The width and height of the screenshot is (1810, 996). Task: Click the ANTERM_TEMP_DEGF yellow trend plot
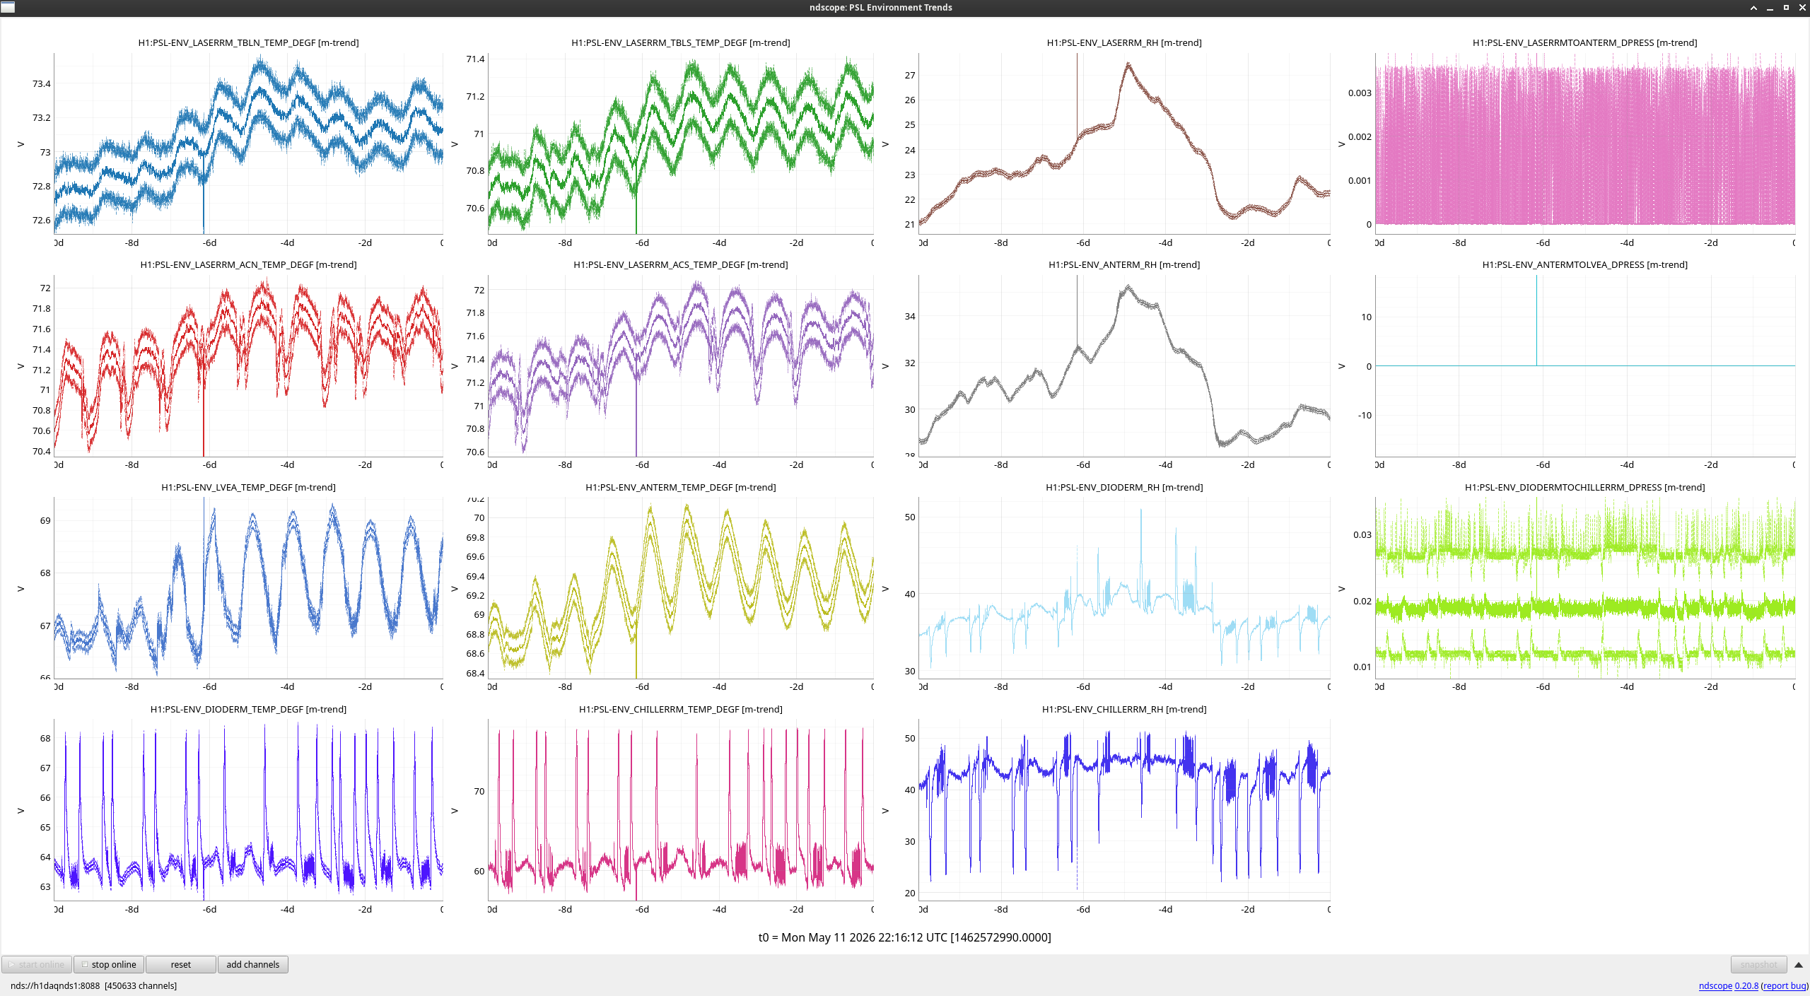[x=680, y=587]
